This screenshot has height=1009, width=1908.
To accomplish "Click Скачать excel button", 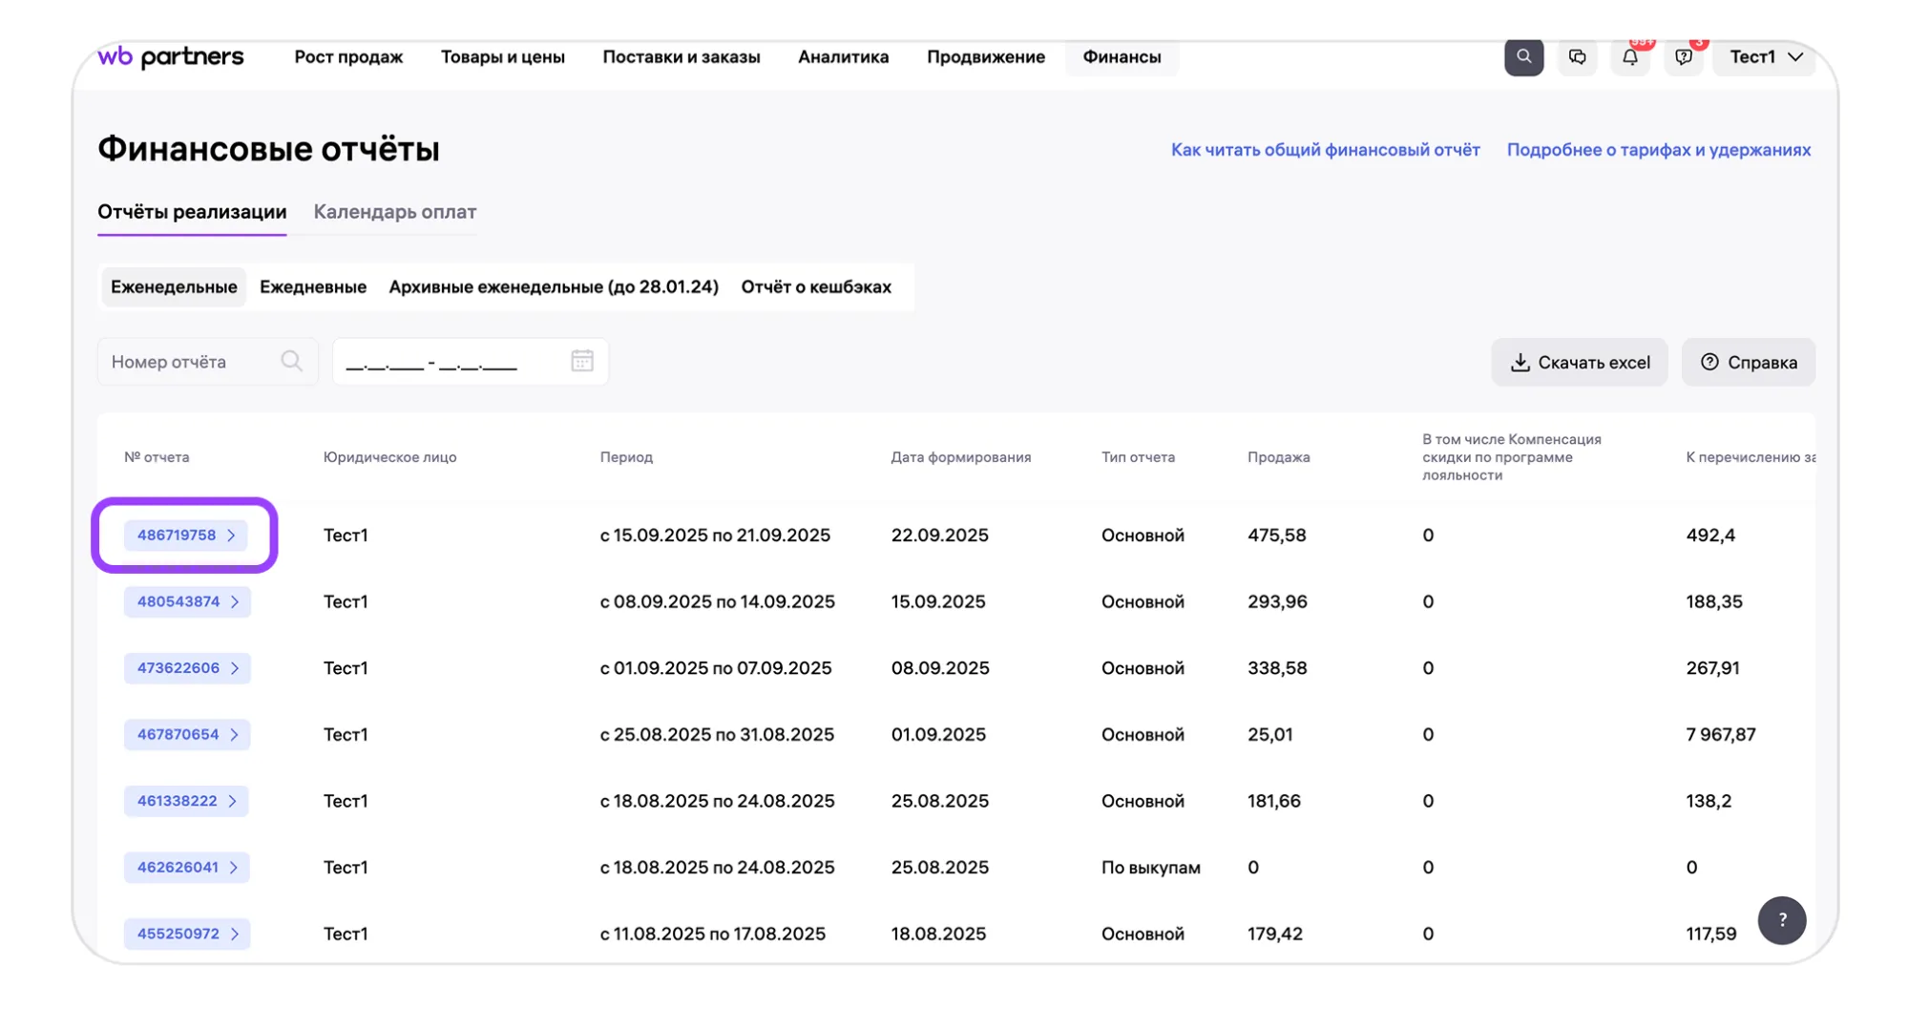I will pos(1579,362).
